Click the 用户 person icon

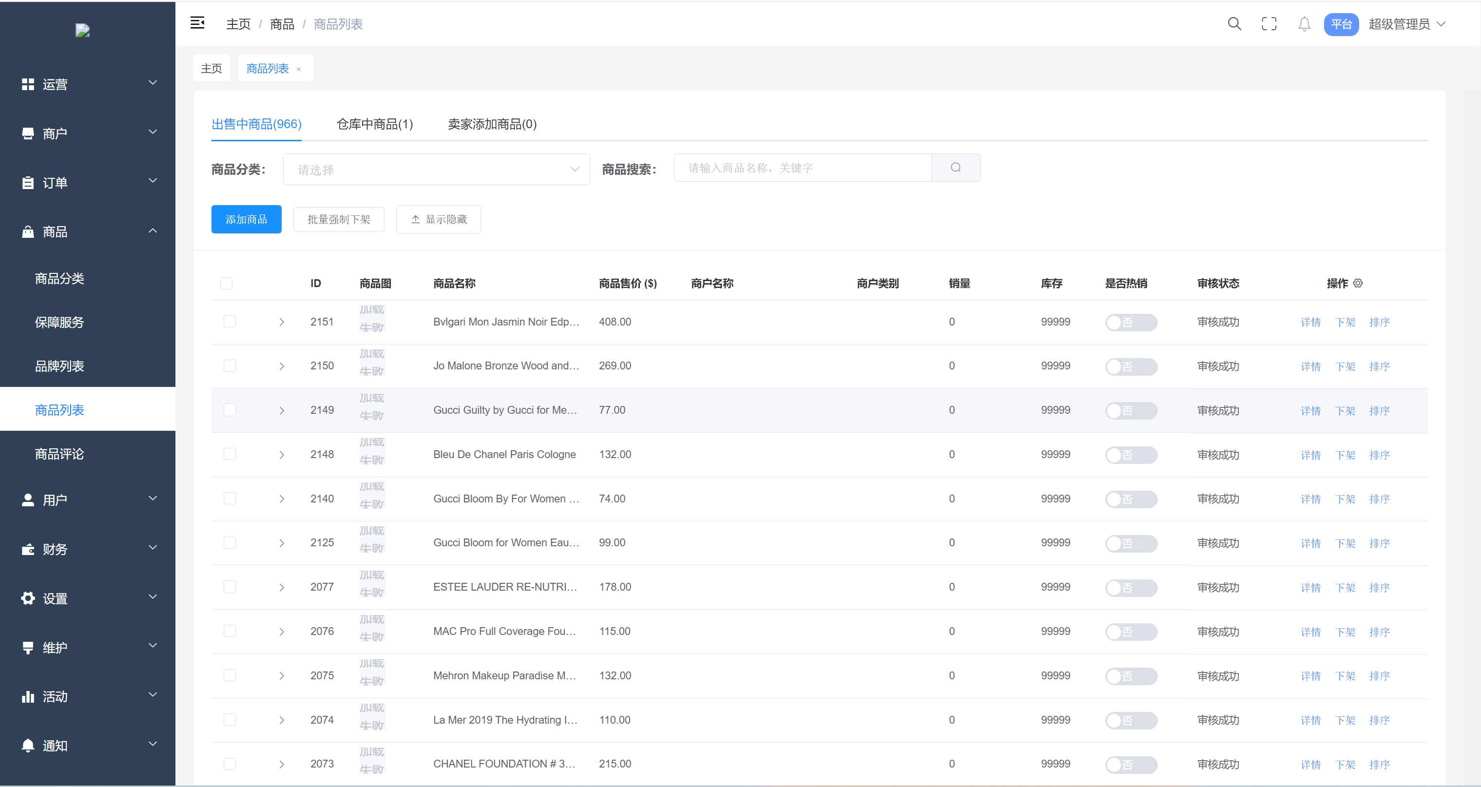click(x=28, y=499)
